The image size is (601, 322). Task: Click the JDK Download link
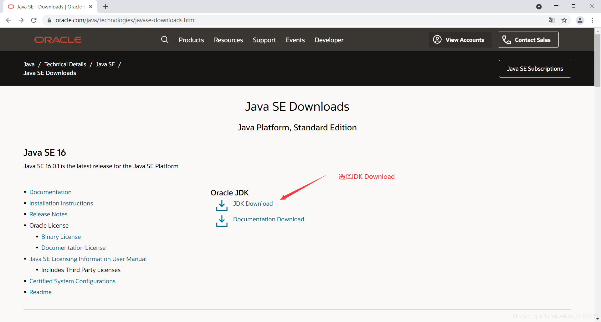tap(253, 204)
